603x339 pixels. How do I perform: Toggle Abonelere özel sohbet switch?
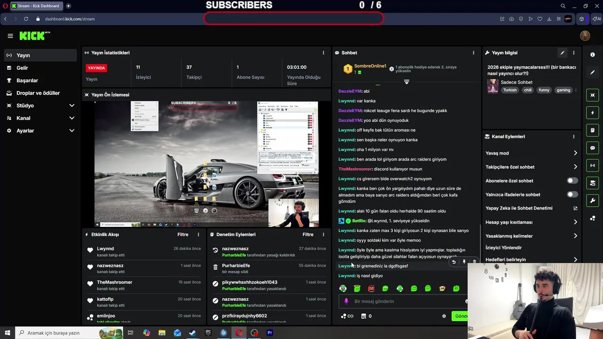click(x=572, y=181)
